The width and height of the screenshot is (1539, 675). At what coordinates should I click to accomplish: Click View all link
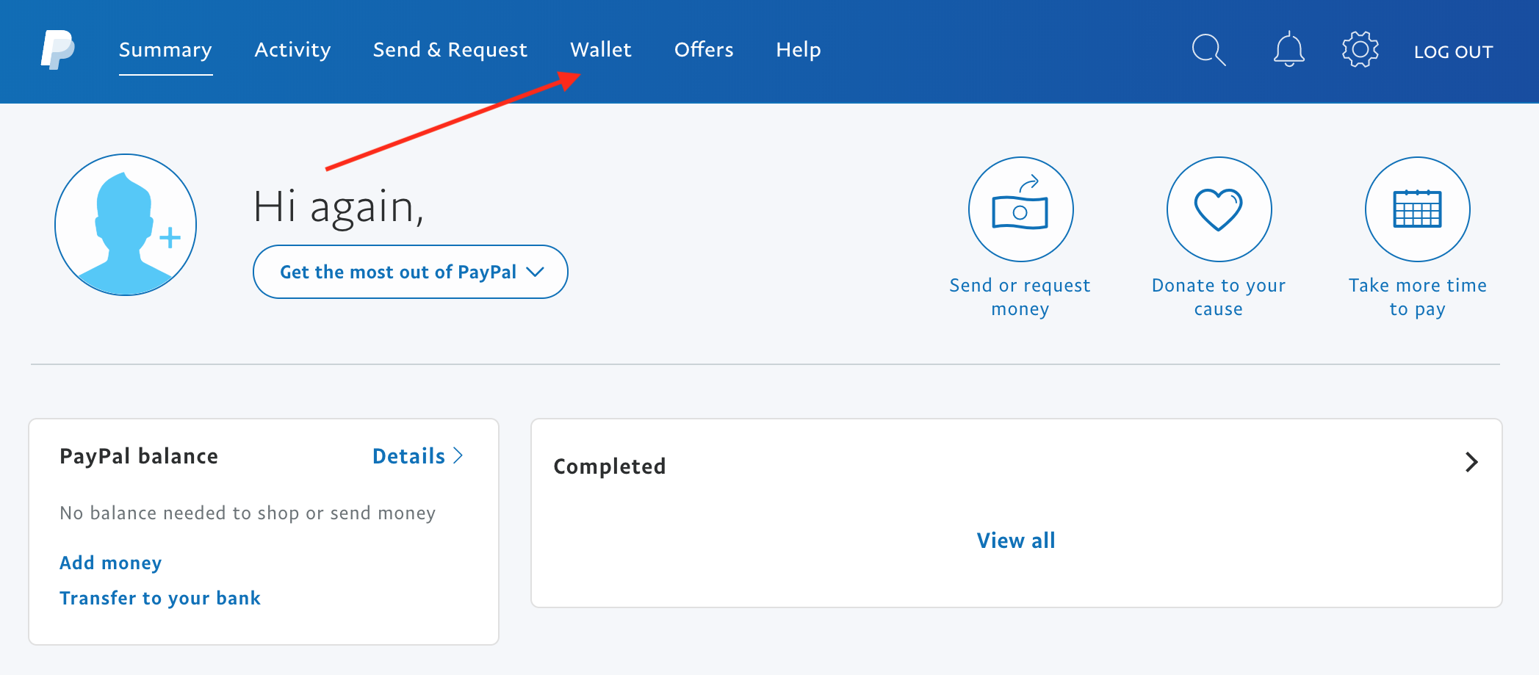pos(1016,541)
